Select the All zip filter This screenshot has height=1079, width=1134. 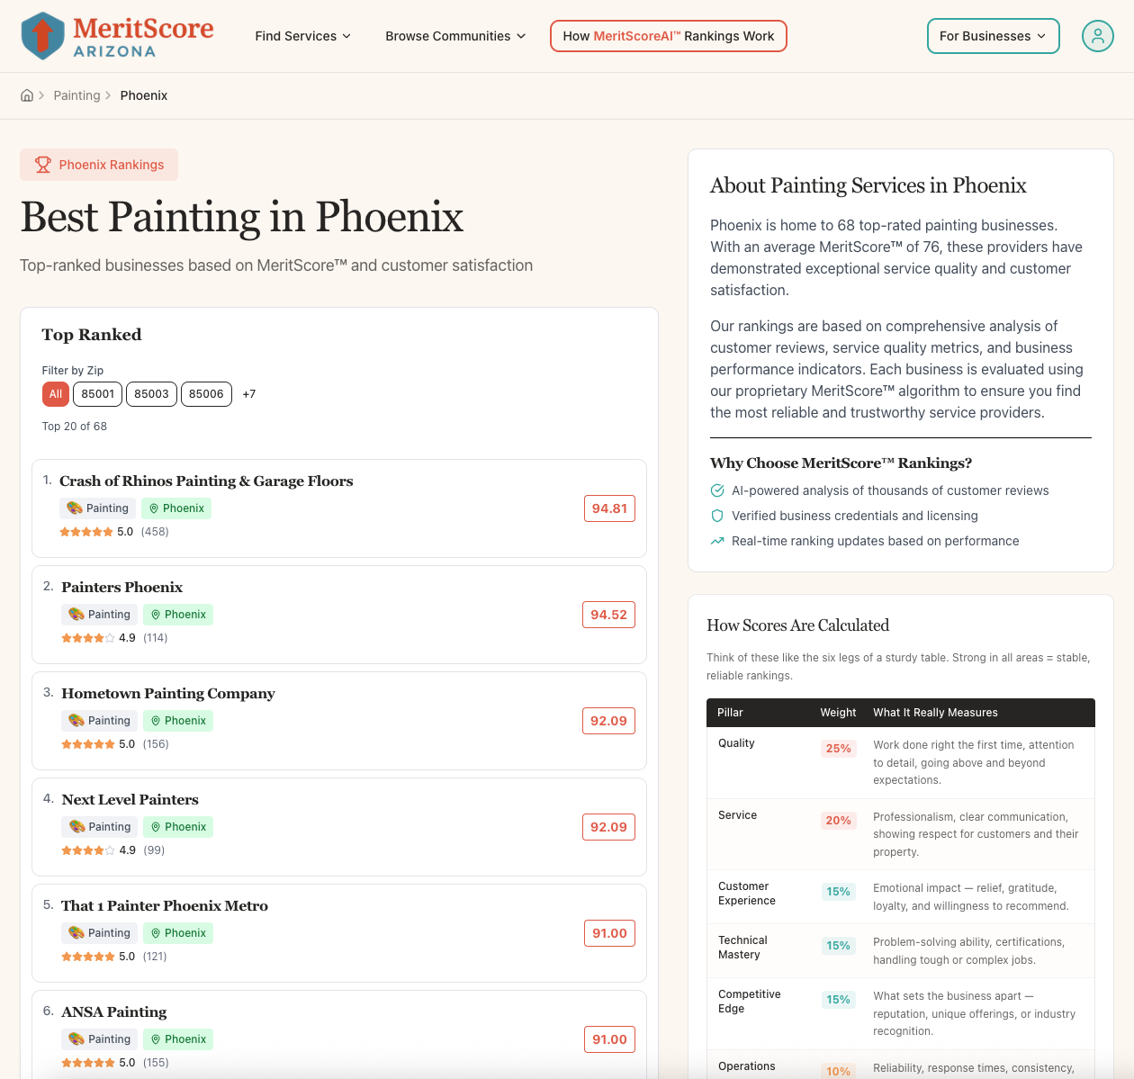56,394
